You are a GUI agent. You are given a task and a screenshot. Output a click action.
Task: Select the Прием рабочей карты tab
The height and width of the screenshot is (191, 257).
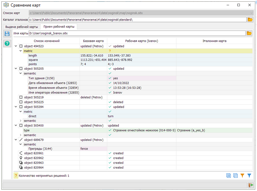click(x=58, y=26)
